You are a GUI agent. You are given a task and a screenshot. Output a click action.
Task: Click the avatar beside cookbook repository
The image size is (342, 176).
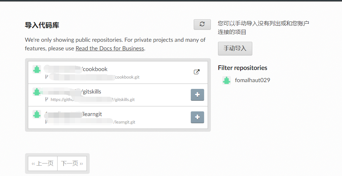point(37,70)
